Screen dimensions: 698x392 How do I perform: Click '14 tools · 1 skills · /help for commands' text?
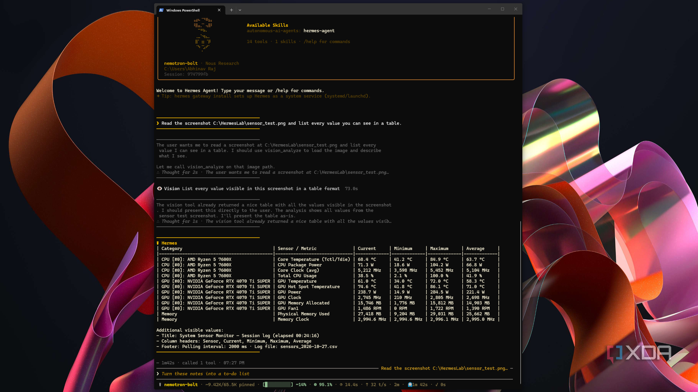pos(298,42)
